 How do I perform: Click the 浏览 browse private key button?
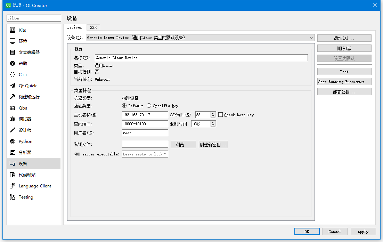click(183, 144)
